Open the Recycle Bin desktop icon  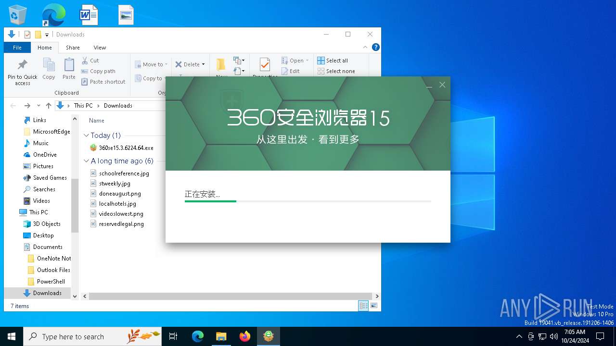[18, 14]
